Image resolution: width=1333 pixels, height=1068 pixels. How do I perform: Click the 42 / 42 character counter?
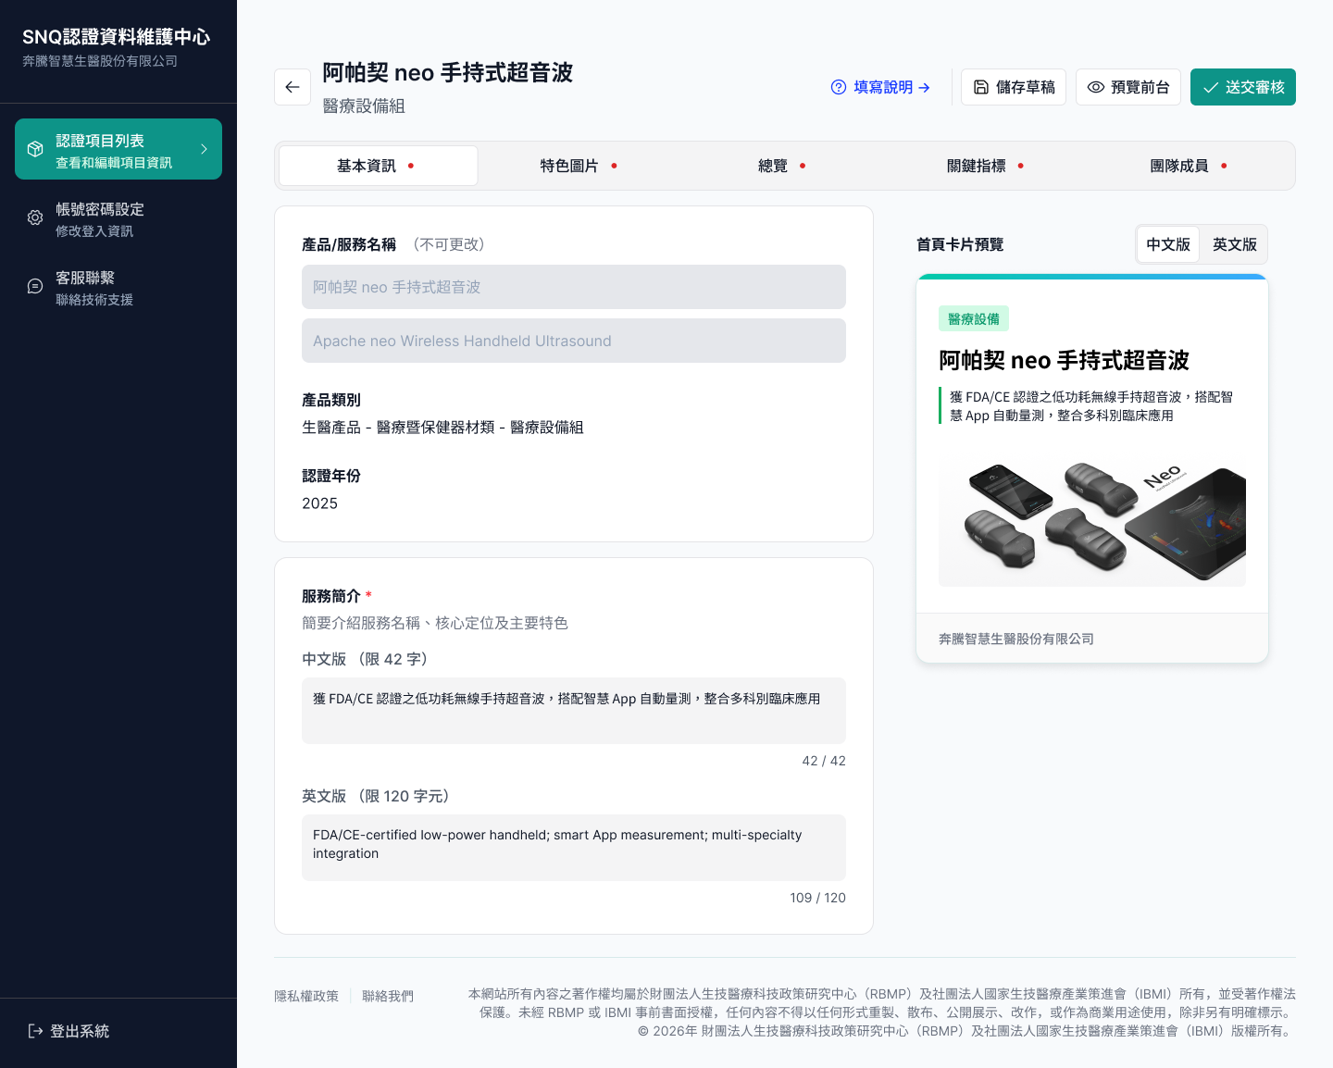824,761
